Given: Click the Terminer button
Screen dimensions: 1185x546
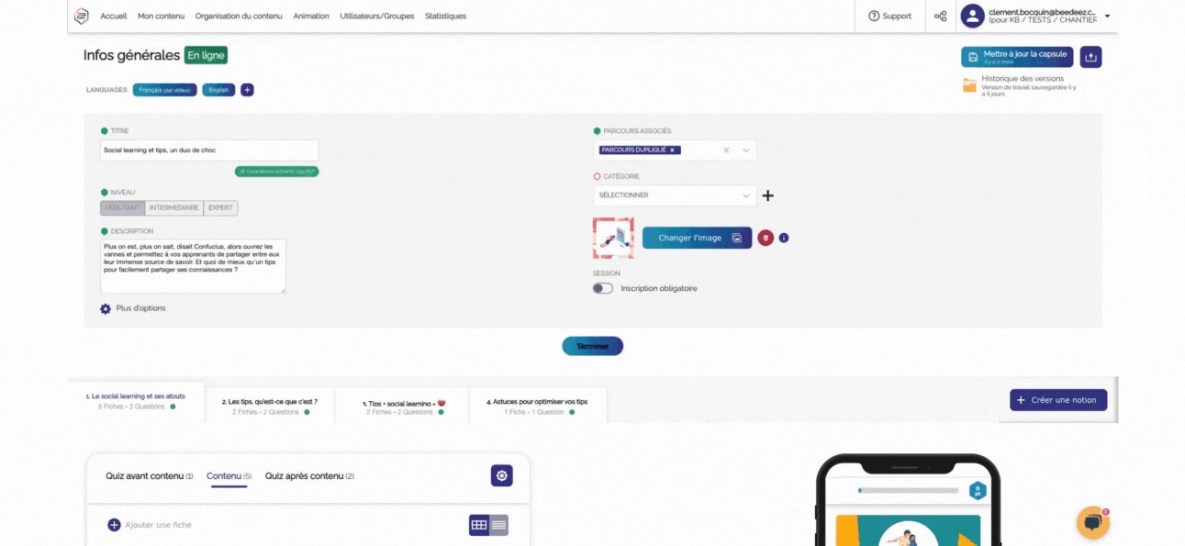Looking at the screenshot, I should [592, 346].
